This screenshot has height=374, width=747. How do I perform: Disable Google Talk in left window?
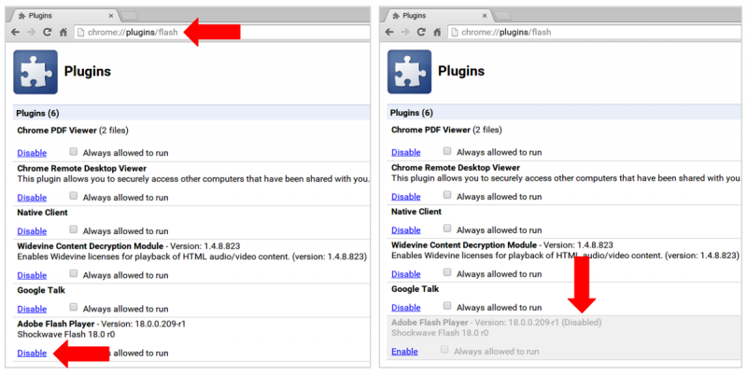(32, 309)
